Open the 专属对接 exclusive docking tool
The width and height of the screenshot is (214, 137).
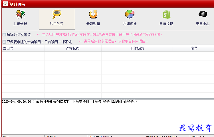(93, 18)
